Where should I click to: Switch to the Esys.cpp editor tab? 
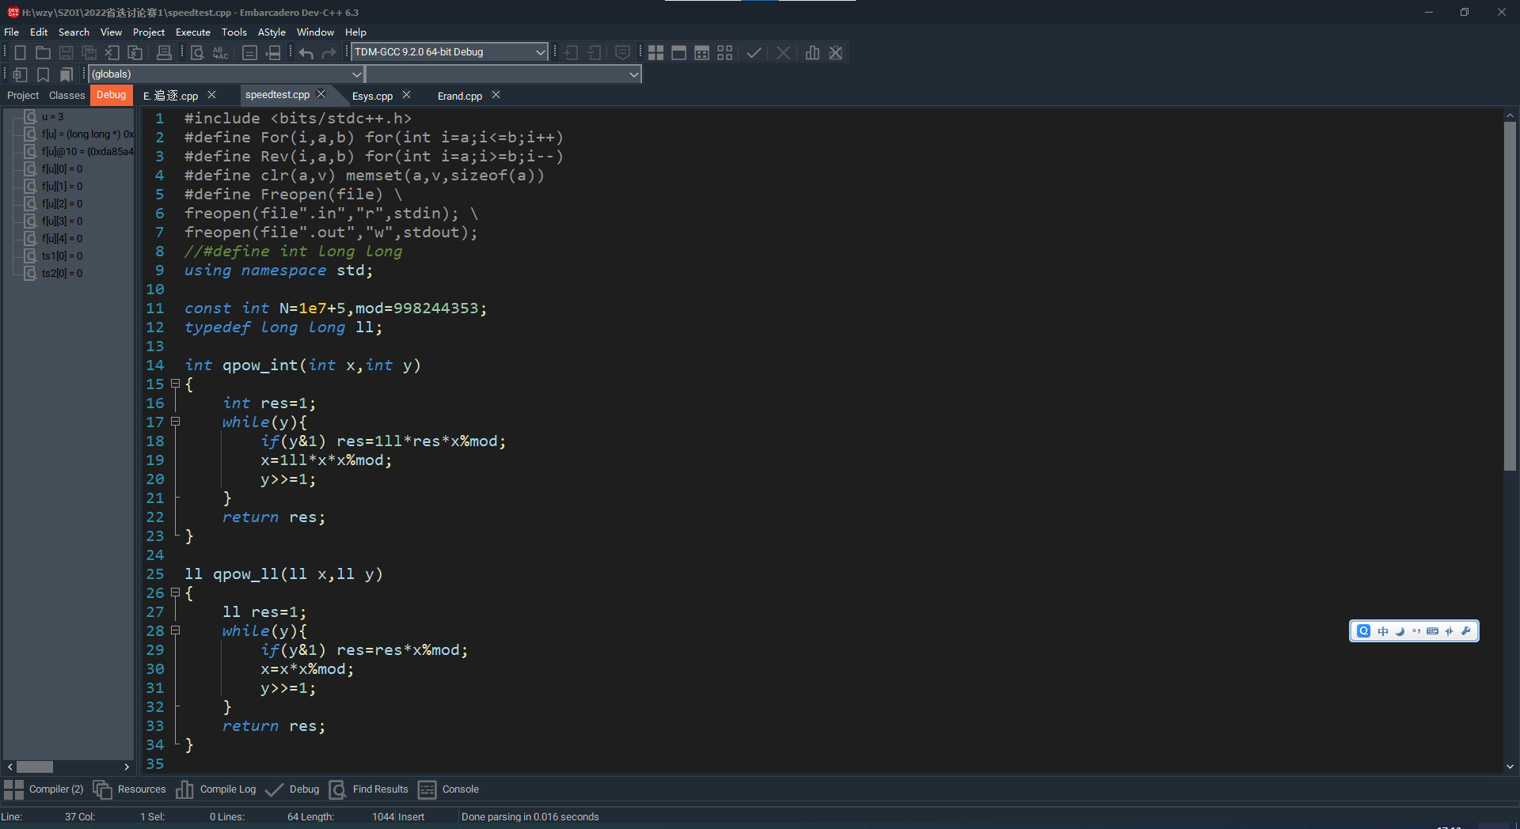[x=372, y=96]
